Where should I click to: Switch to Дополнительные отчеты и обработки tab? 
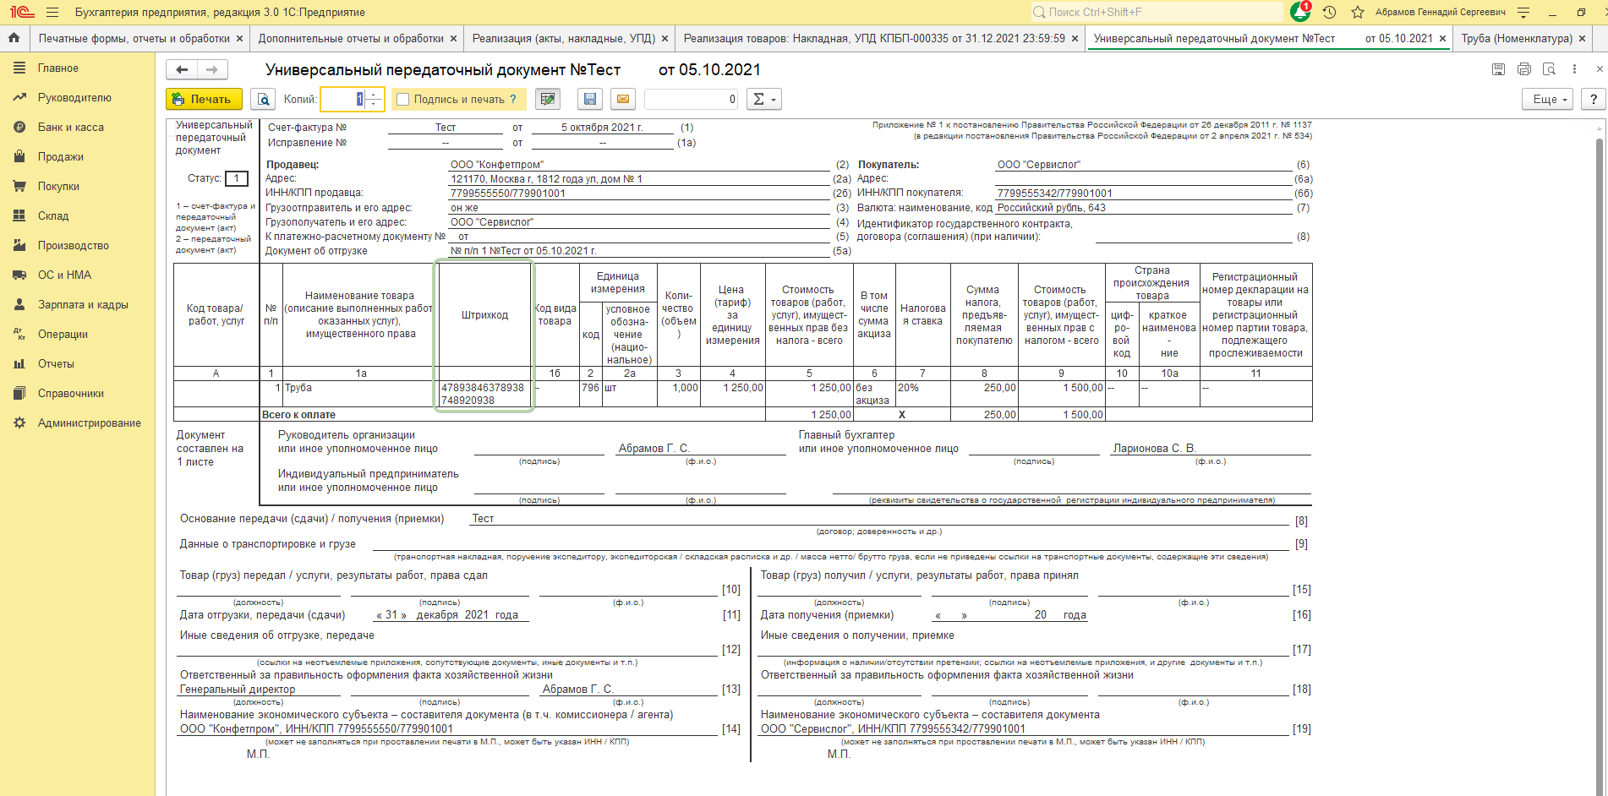[351, 39]
